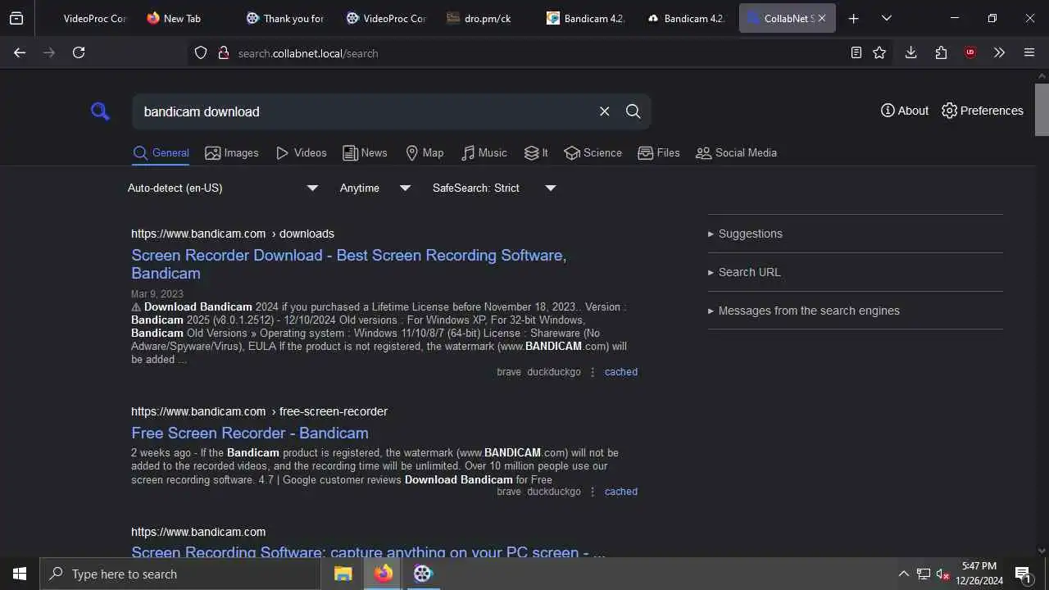Image resolution: width=1049 pixels, height=590 pixels.
Task: Open Preferences
Action: point(983,111)
